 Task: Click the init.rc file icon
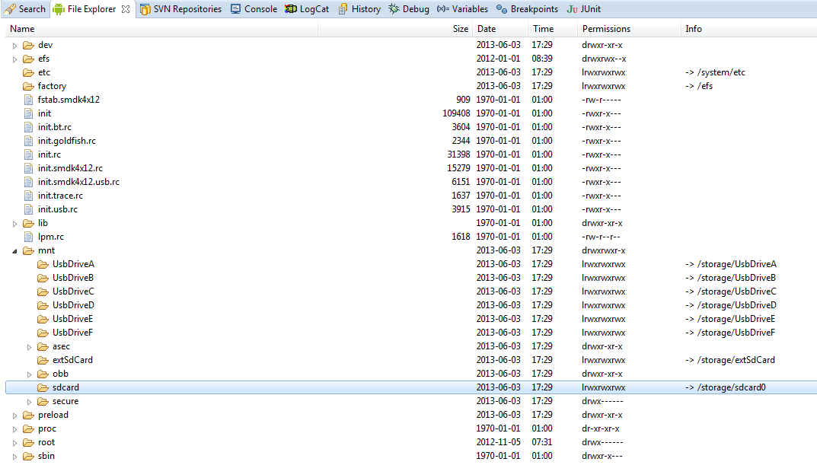coord(28,154)
